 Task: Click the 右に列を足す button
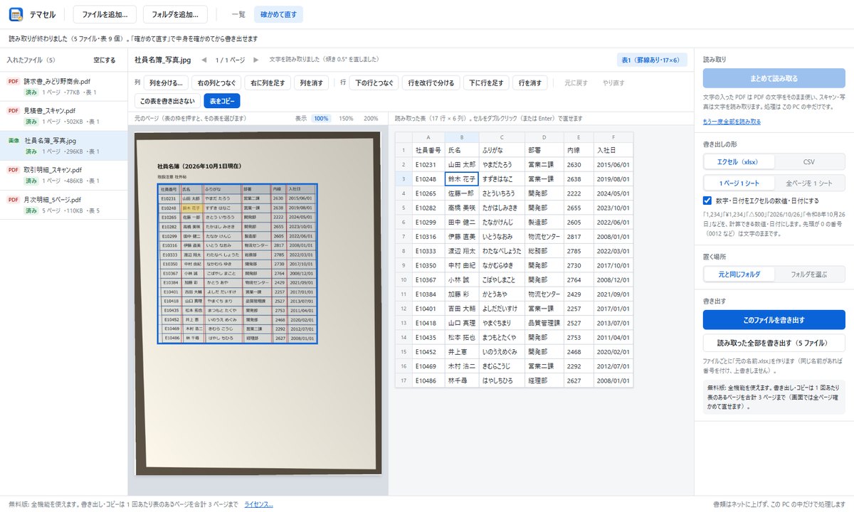pos(268,83)
